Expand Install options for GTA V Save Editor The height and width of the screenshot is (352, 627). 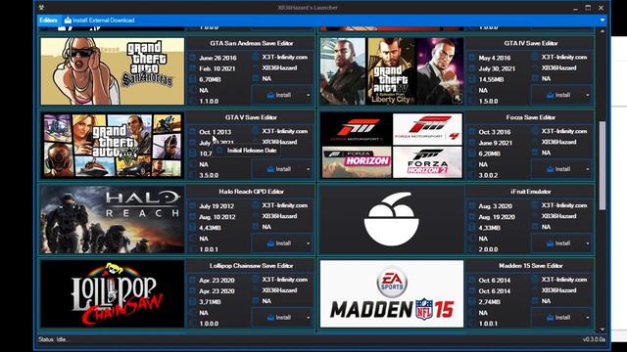click(x=308, y=169)
